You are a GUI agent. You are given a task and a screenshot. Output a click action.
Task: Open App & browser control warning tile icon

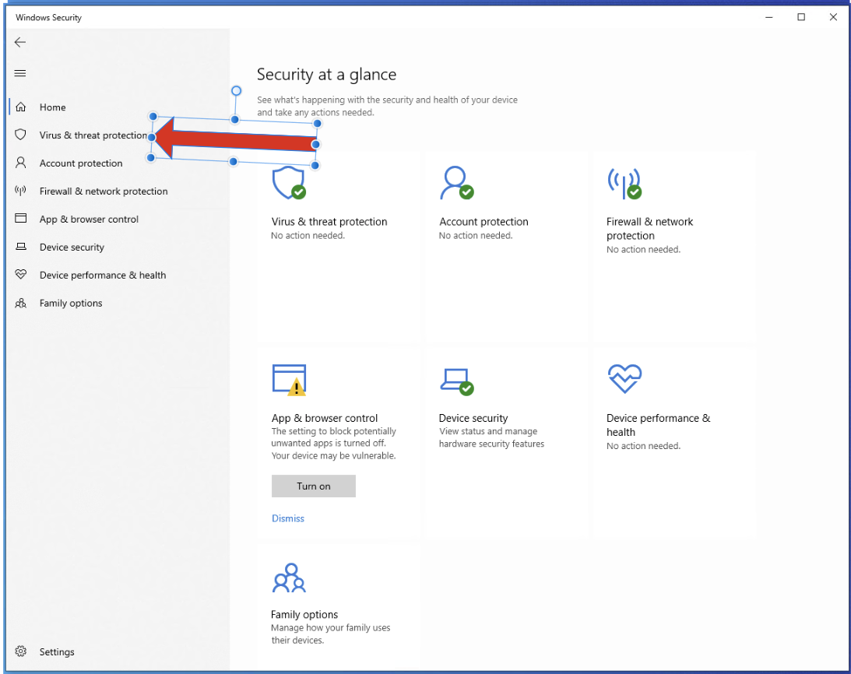[x=290, y=380]
